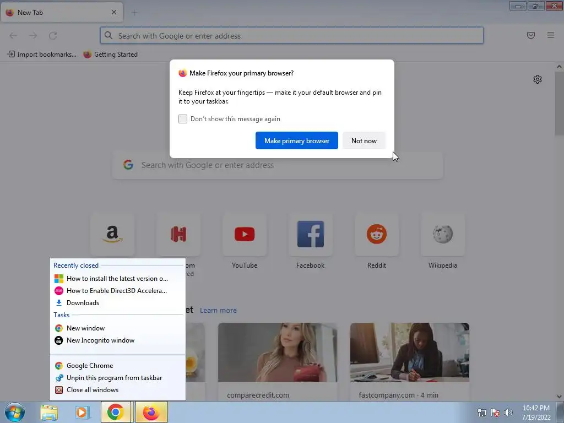
Task: Open Downloads from the jump list
Action: 118,303
